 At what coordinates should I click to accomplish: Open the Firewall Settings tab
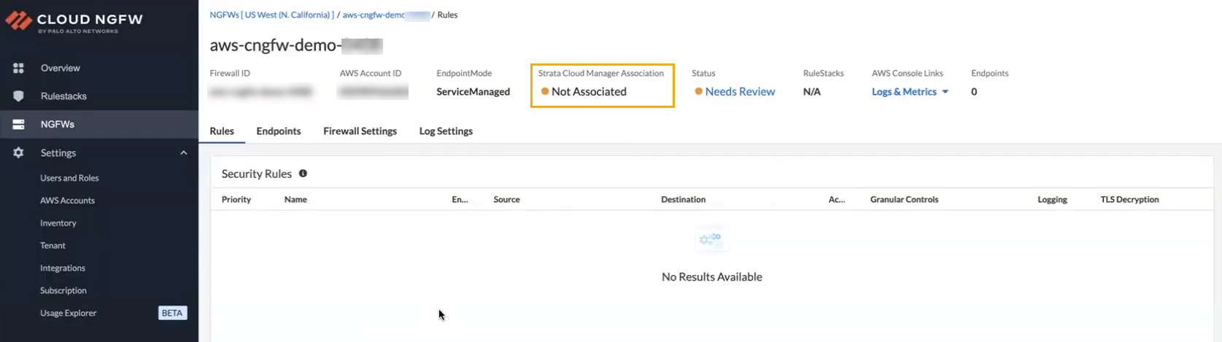[x=360, y=131]
